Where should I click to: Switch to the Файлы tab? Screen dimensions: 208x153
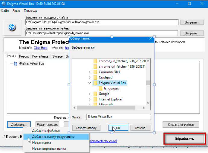tap(11, 56)
